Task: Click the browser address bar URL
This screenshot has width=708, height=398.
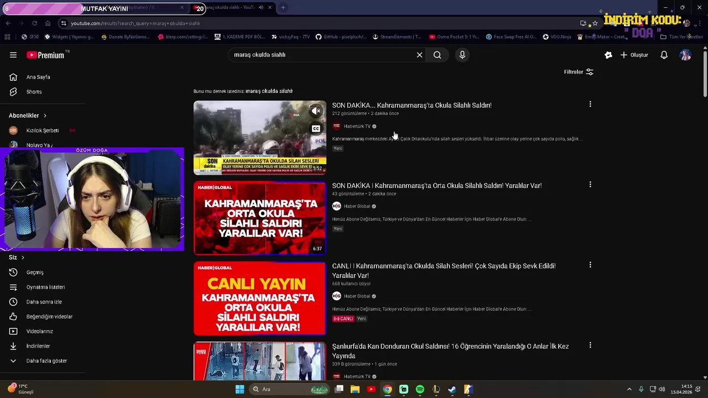Action: pos(135,23)
